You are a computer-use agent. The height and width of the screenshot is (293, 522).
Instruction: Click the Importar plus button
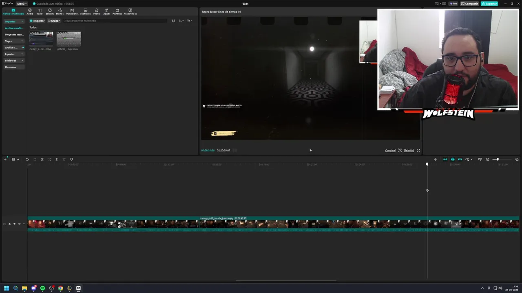37,21
